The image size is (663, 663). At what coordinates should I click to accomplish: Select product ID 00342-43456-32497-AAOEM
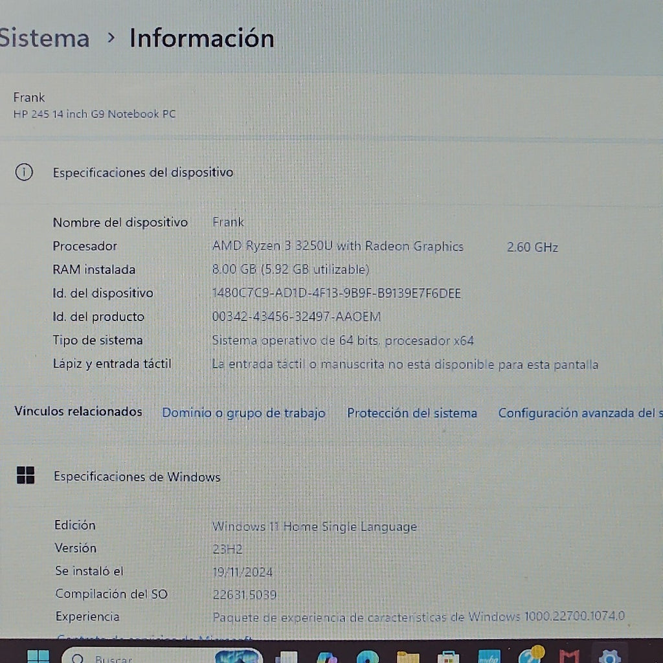coord(297,316)
